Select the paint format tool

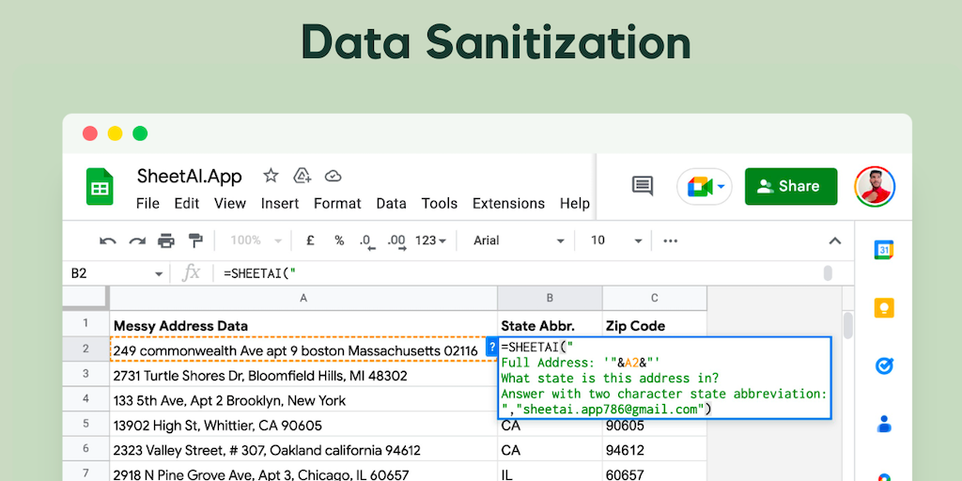195,240
